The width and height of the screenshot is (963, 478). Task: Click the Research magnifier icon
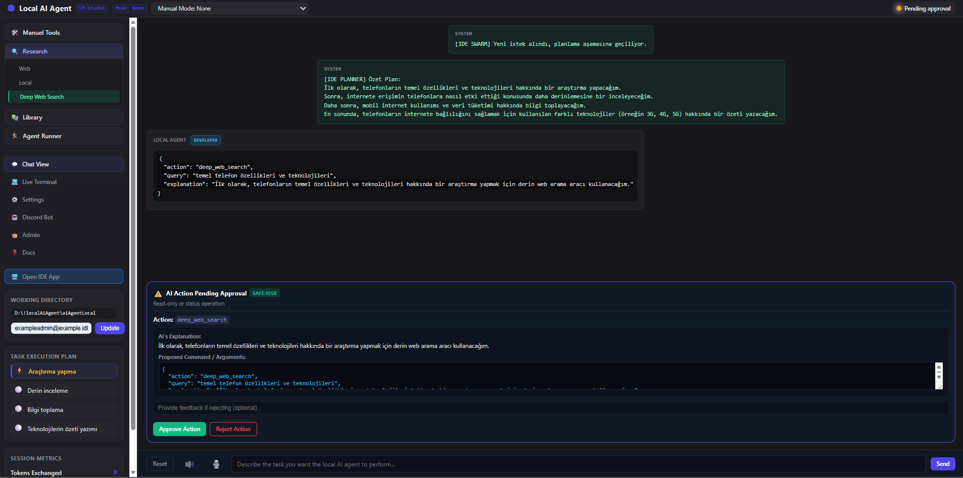(x=15, y=51)
